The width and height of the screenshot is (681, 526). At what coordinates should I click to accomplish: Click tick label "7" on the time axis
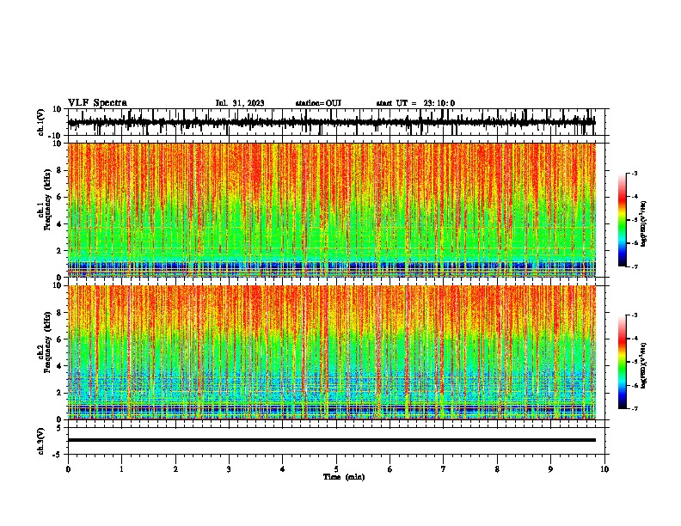click(444, 469)
